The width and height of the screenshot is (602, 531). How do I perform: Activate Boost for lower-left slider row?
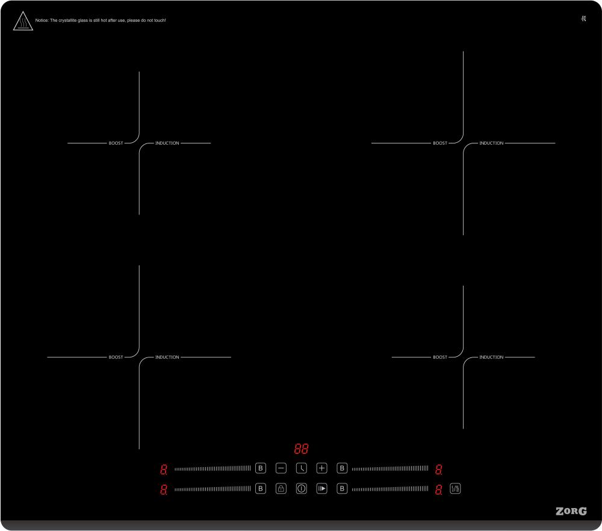(x=261, y=489)
